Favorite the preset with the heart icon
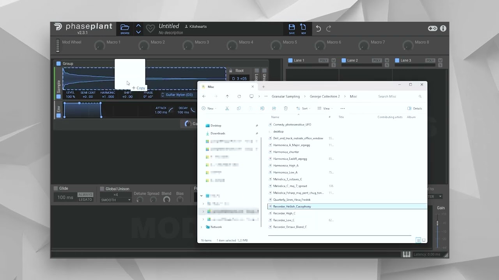 150,29
